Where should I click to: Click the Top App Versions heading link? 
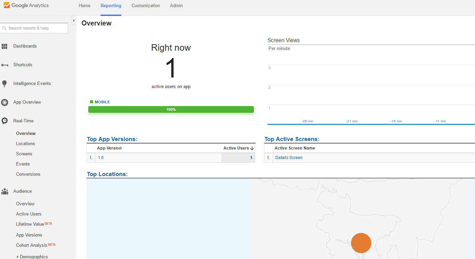(112, 139)
